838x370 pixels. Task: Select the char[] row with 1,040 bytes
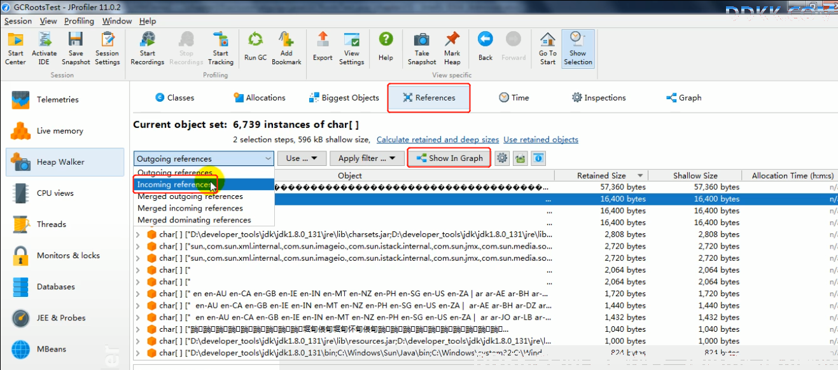(x=485, y=329)
